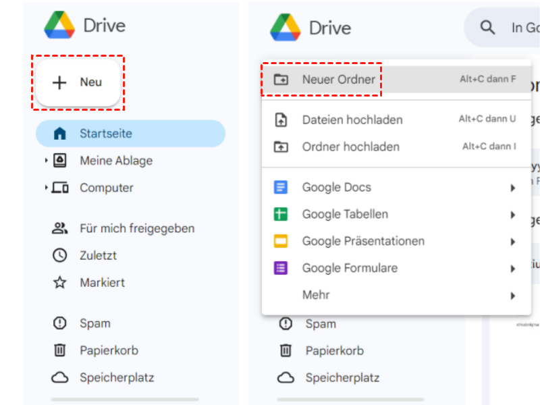Click the blue Google Docs icon
Viewport: 540px width, 405px height.
click(x=281, y=187)
